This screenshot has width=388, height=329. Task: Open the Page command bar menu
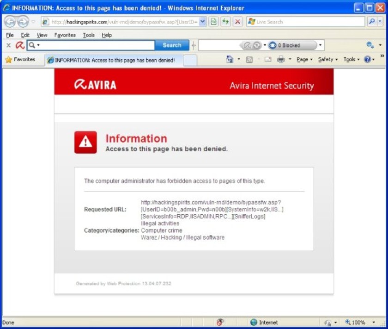pos(304,60)
